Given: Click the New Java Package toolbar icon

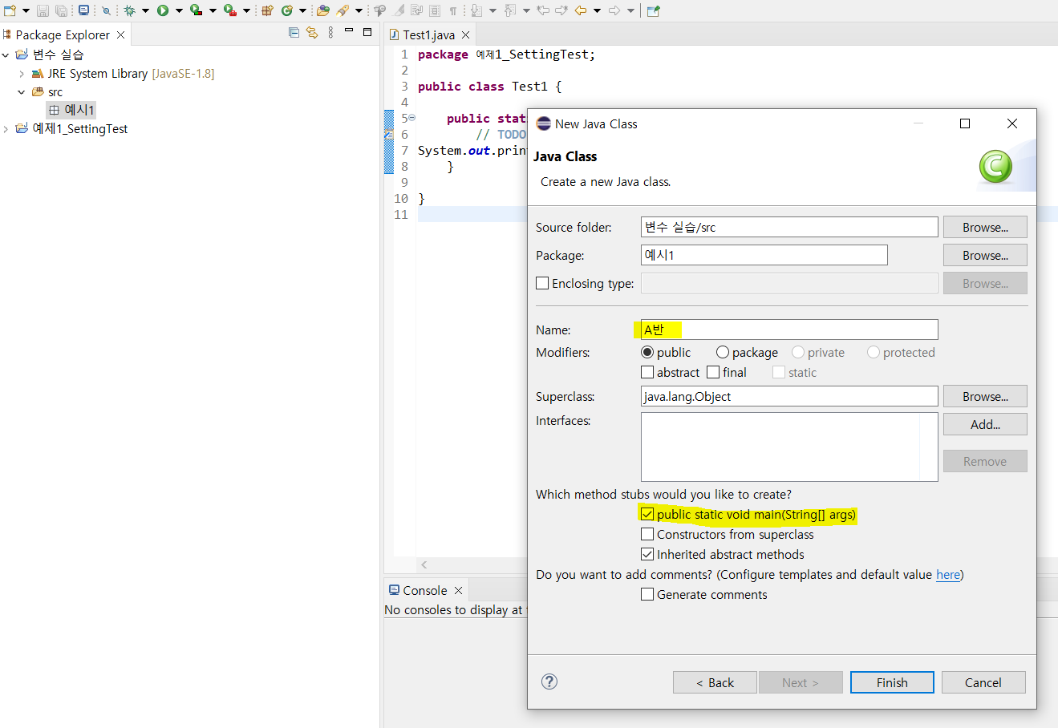Looking at the screenshot, I should coord(267,10).
